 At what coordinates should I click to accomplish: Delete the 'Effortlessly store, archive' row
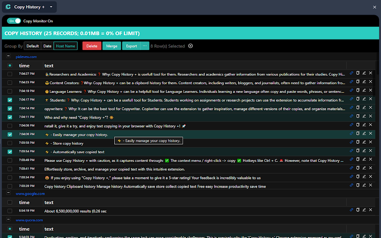pos(371,168)
